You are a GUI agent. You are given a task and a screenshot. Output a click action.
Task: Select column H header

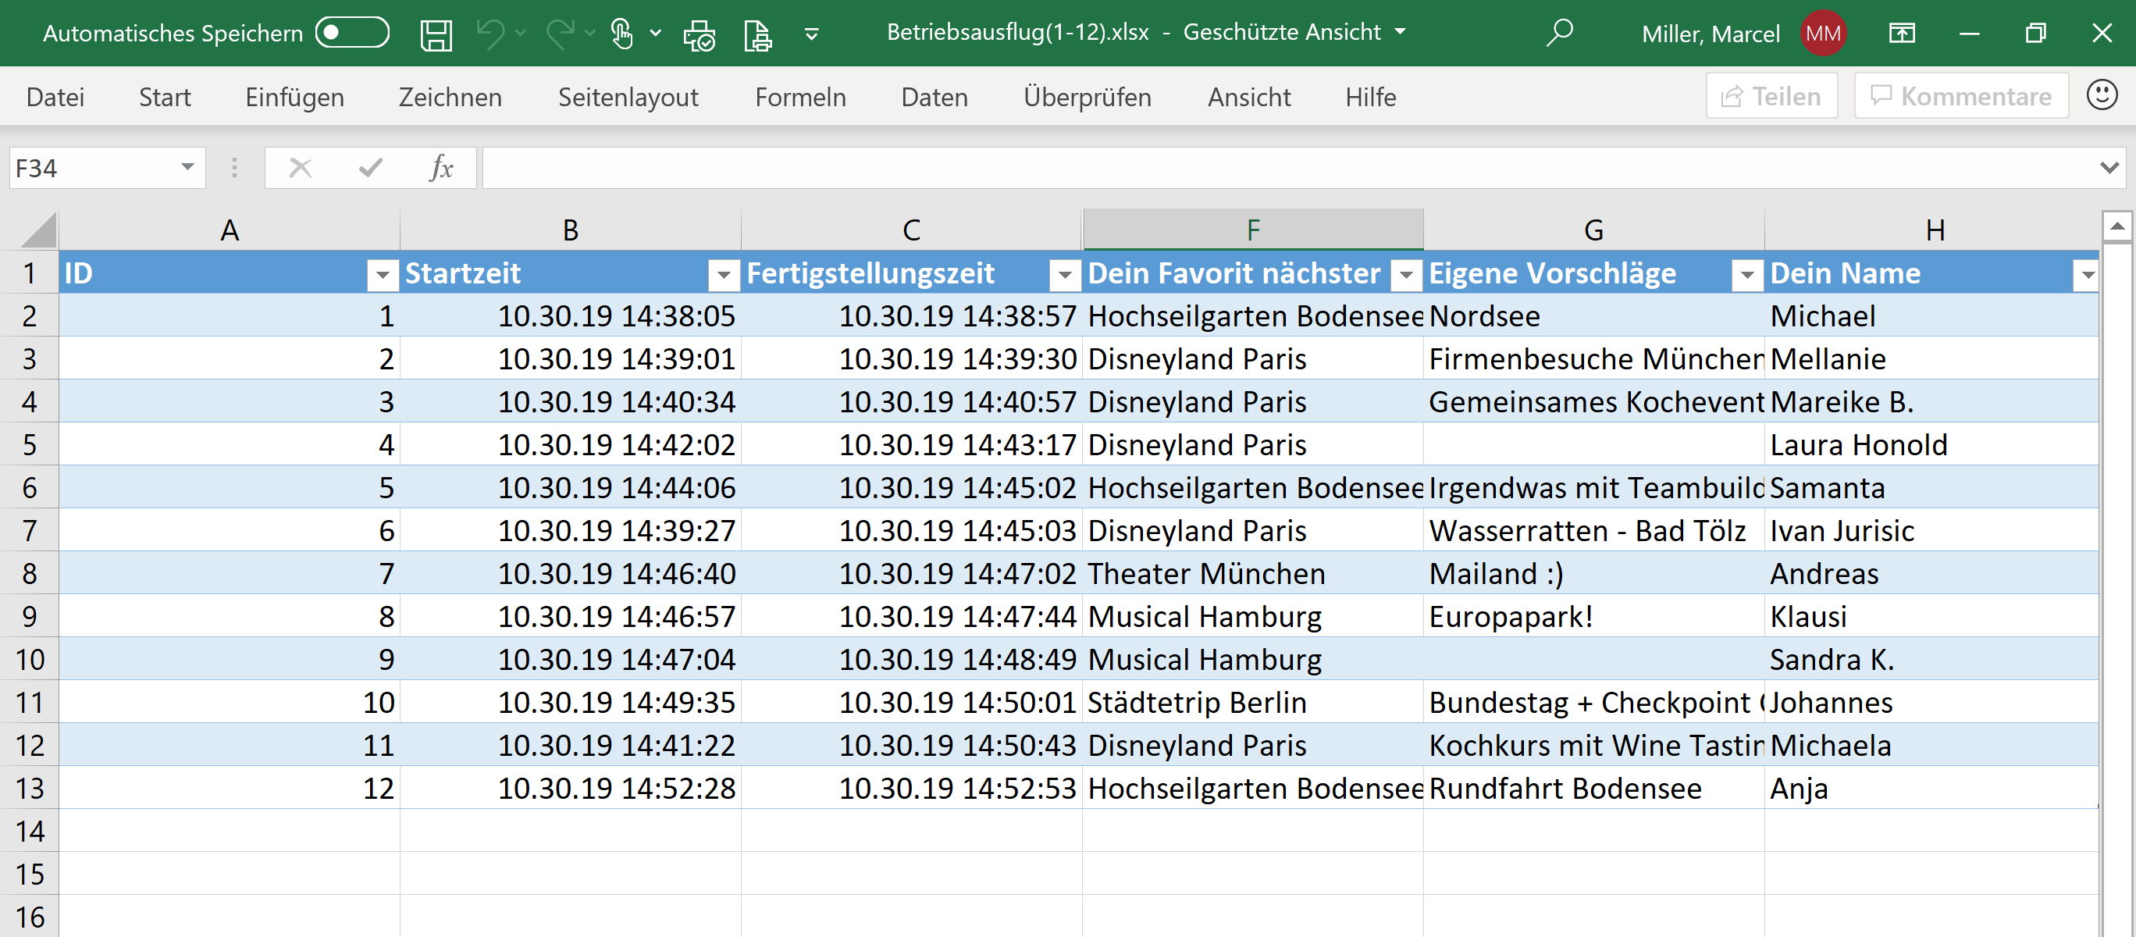tap(1934, 230)
